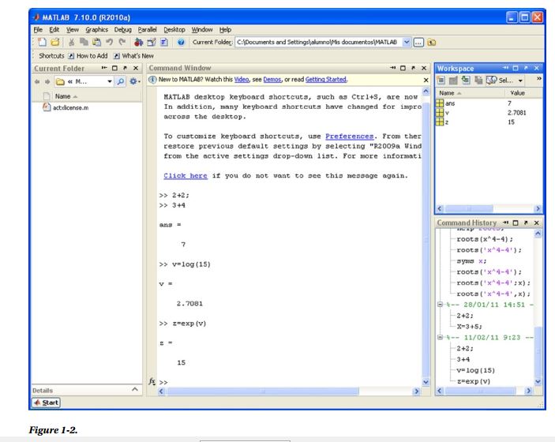Open selected variable in Workspace toolbar
Viewport: 555px width, 442px height.
point(453,81)
